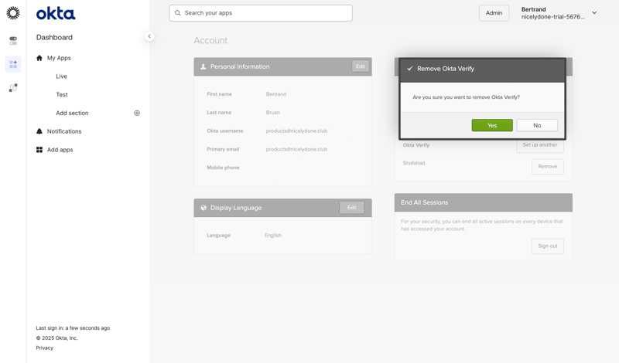Image resolution: width=619 pixels, height=363 pixels.
Task: Open the Privacy link
Action: coord(45,348)
